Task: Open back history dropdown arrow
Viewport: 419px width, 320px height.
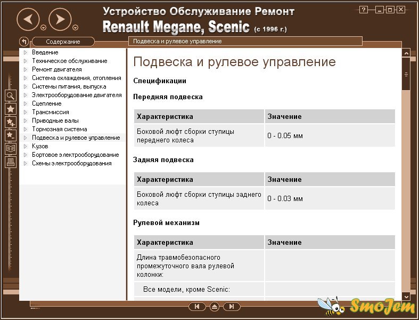Action: pos(43,27)
